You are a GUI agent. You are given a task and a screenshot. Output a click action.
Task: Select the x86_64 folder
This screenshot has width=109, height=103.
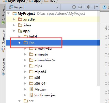pyautogui.click(x=40, y=84)
